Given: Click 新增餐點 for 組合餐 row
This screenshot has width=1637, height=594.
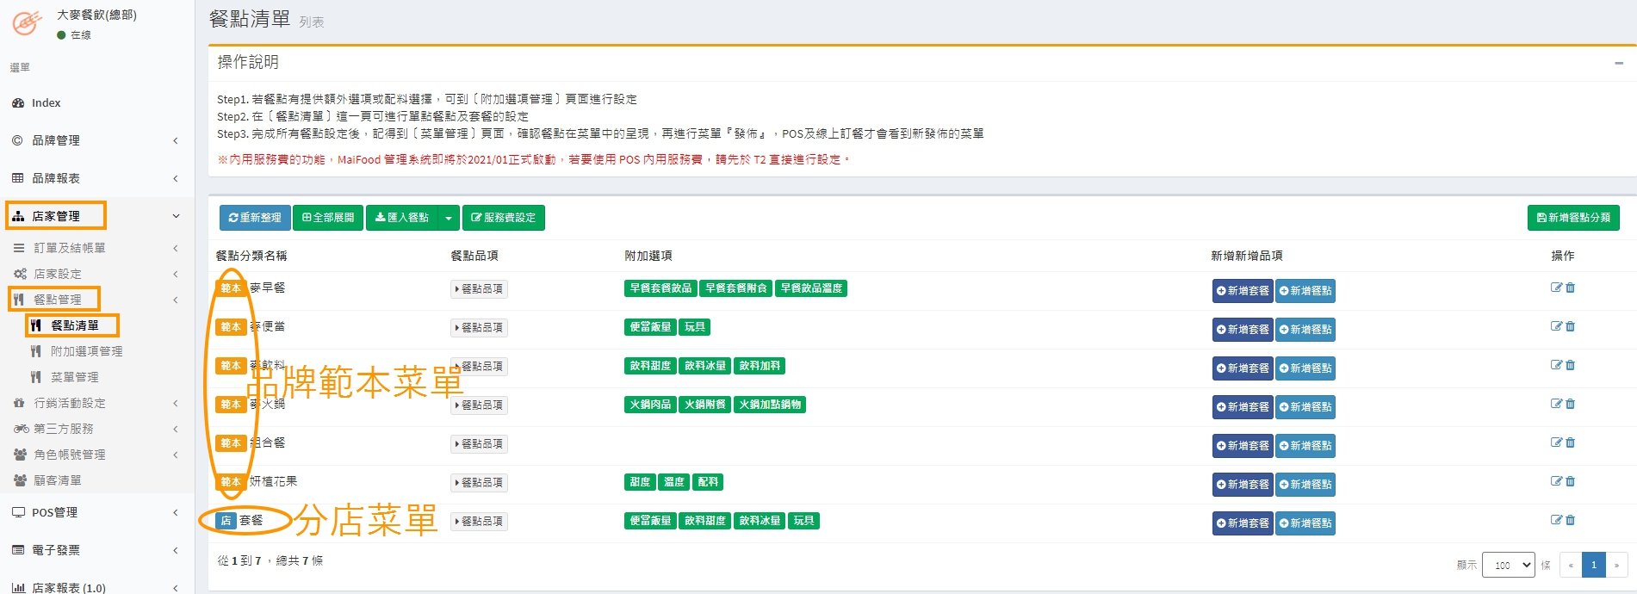Looking at the screenshot, I should click(x=1305, y=446).
